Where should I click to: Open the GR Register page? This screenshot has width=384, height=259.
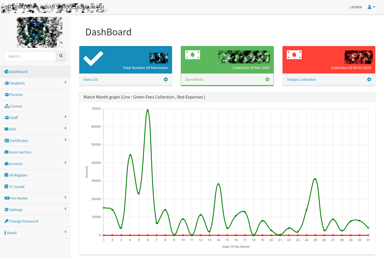click(18, 175)
